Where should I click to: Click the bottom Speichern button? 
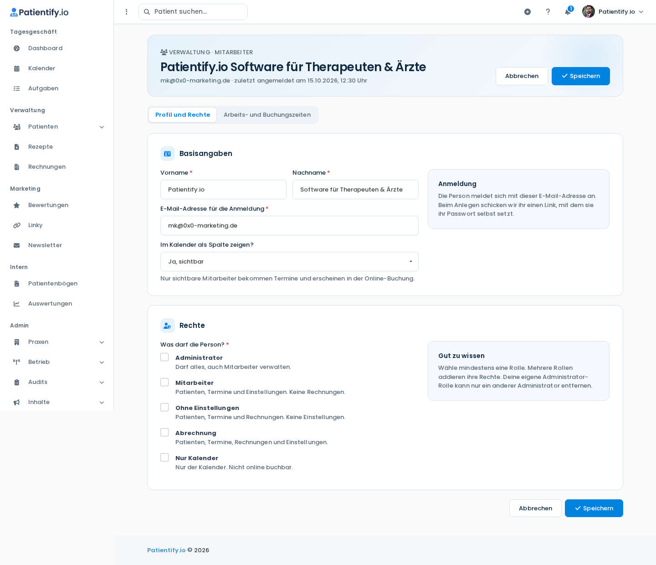[594, 508]
